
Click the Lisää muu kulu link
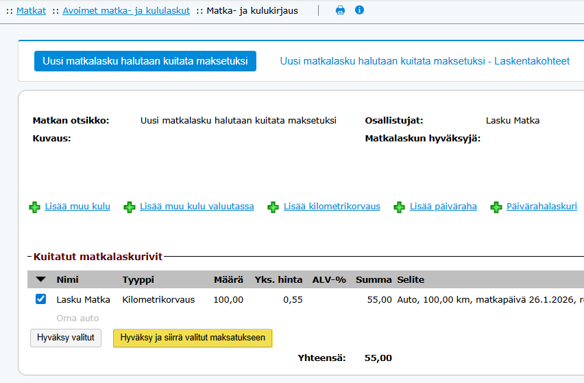77,206
